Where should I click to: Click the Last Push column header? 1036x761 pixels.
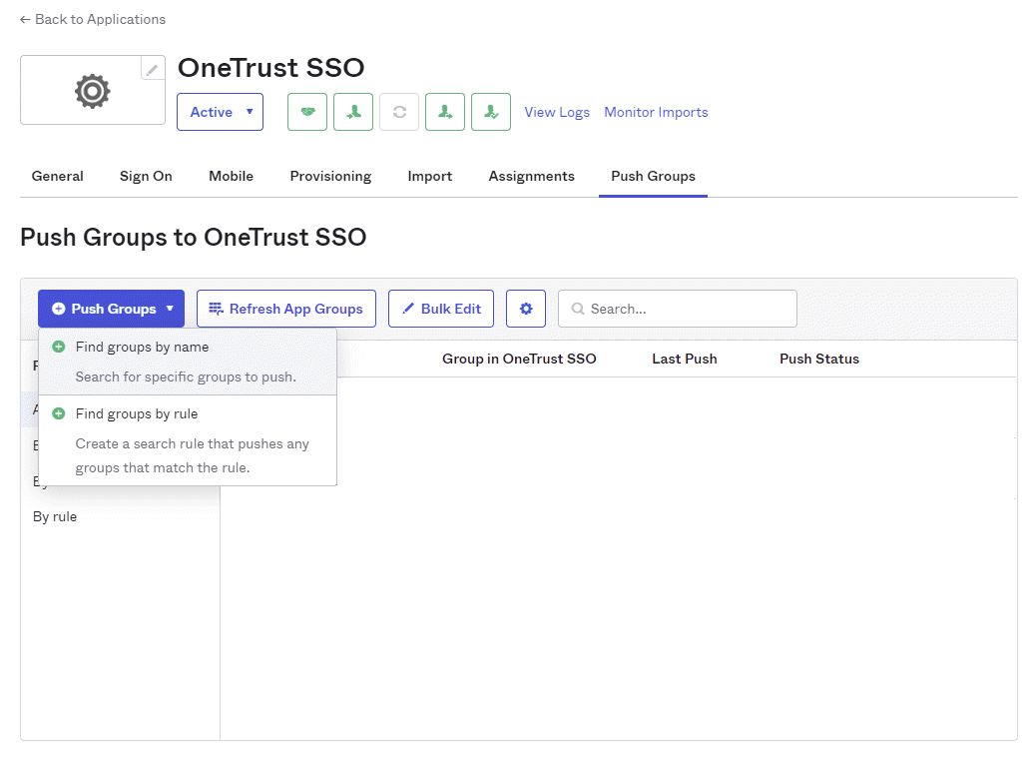click(x=685, y=359)
